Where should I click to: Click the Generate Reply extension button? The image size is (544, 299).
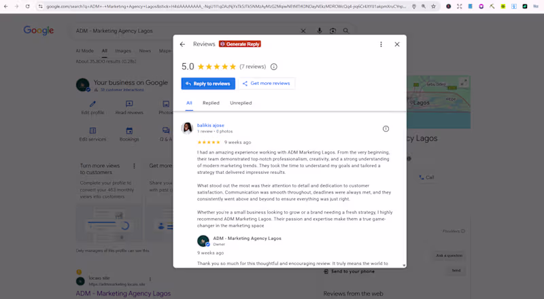[240, 44]
